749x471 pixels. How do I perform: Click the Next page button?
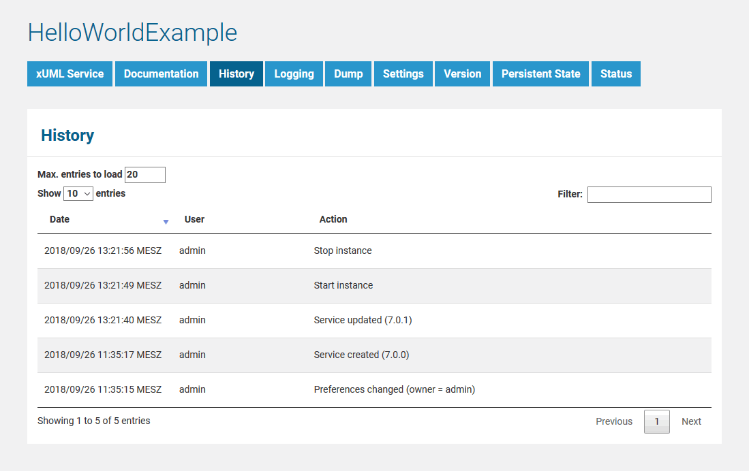pyautogui.click(x=691, y=421)
